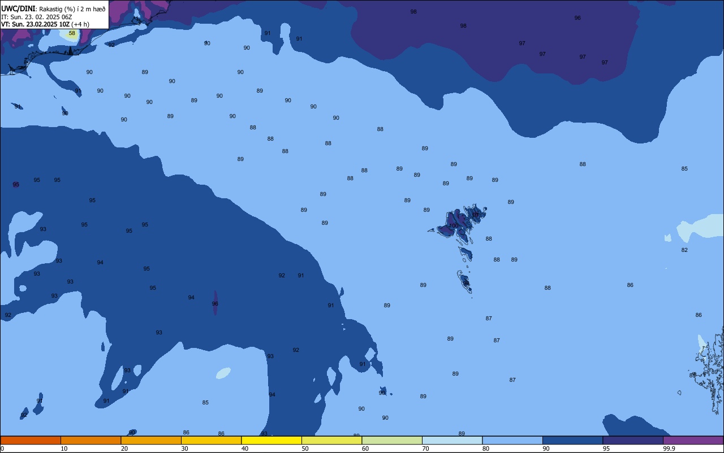Click the legend scale label "70"

425,448
